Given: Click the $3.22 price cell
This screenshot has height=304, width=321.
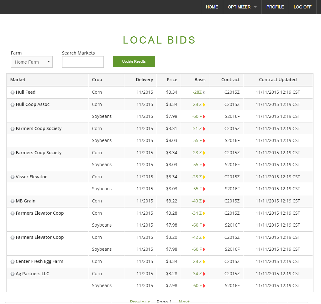Looking at the screenshot, I should coord(171,201).
